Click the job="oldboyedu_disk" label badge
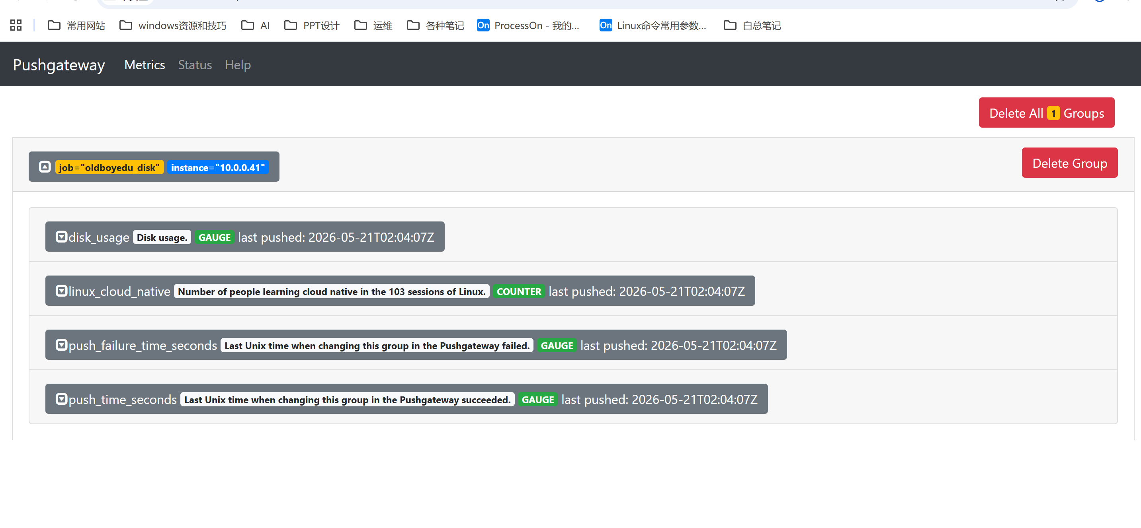The width and height of the screenshot is (1141, 528). (109, 167)
